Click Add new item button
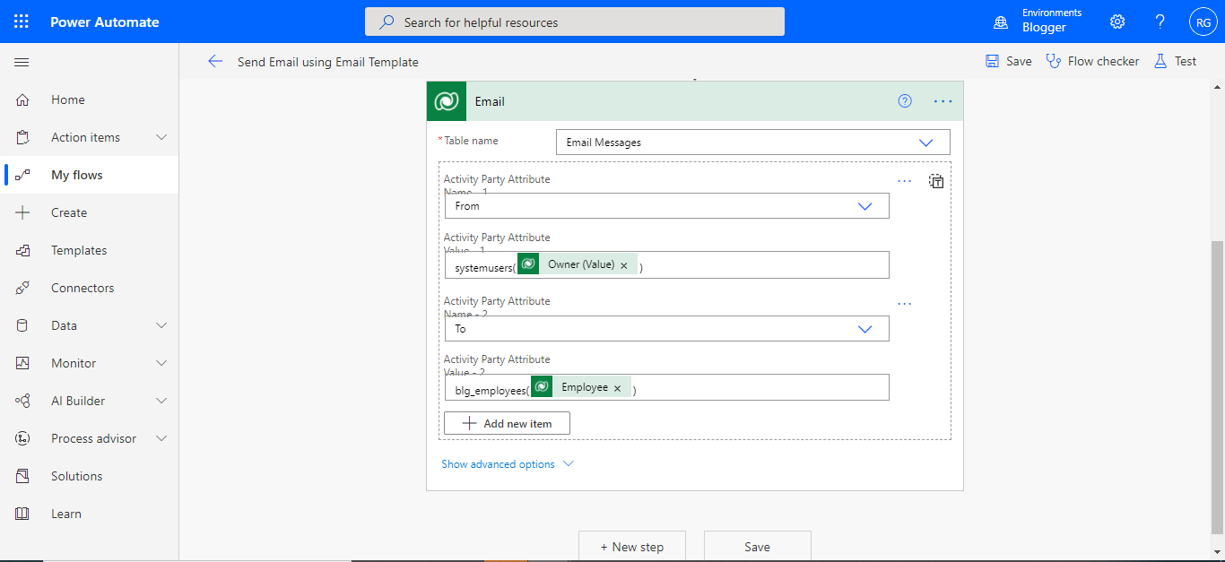Screen dimensions: 1225x562 [x=507, y=423]
